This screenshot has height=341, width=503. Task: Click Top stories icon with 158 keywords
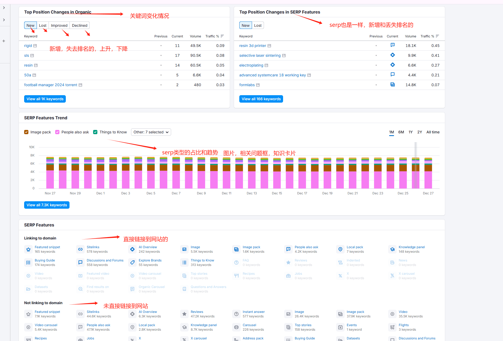288,327
